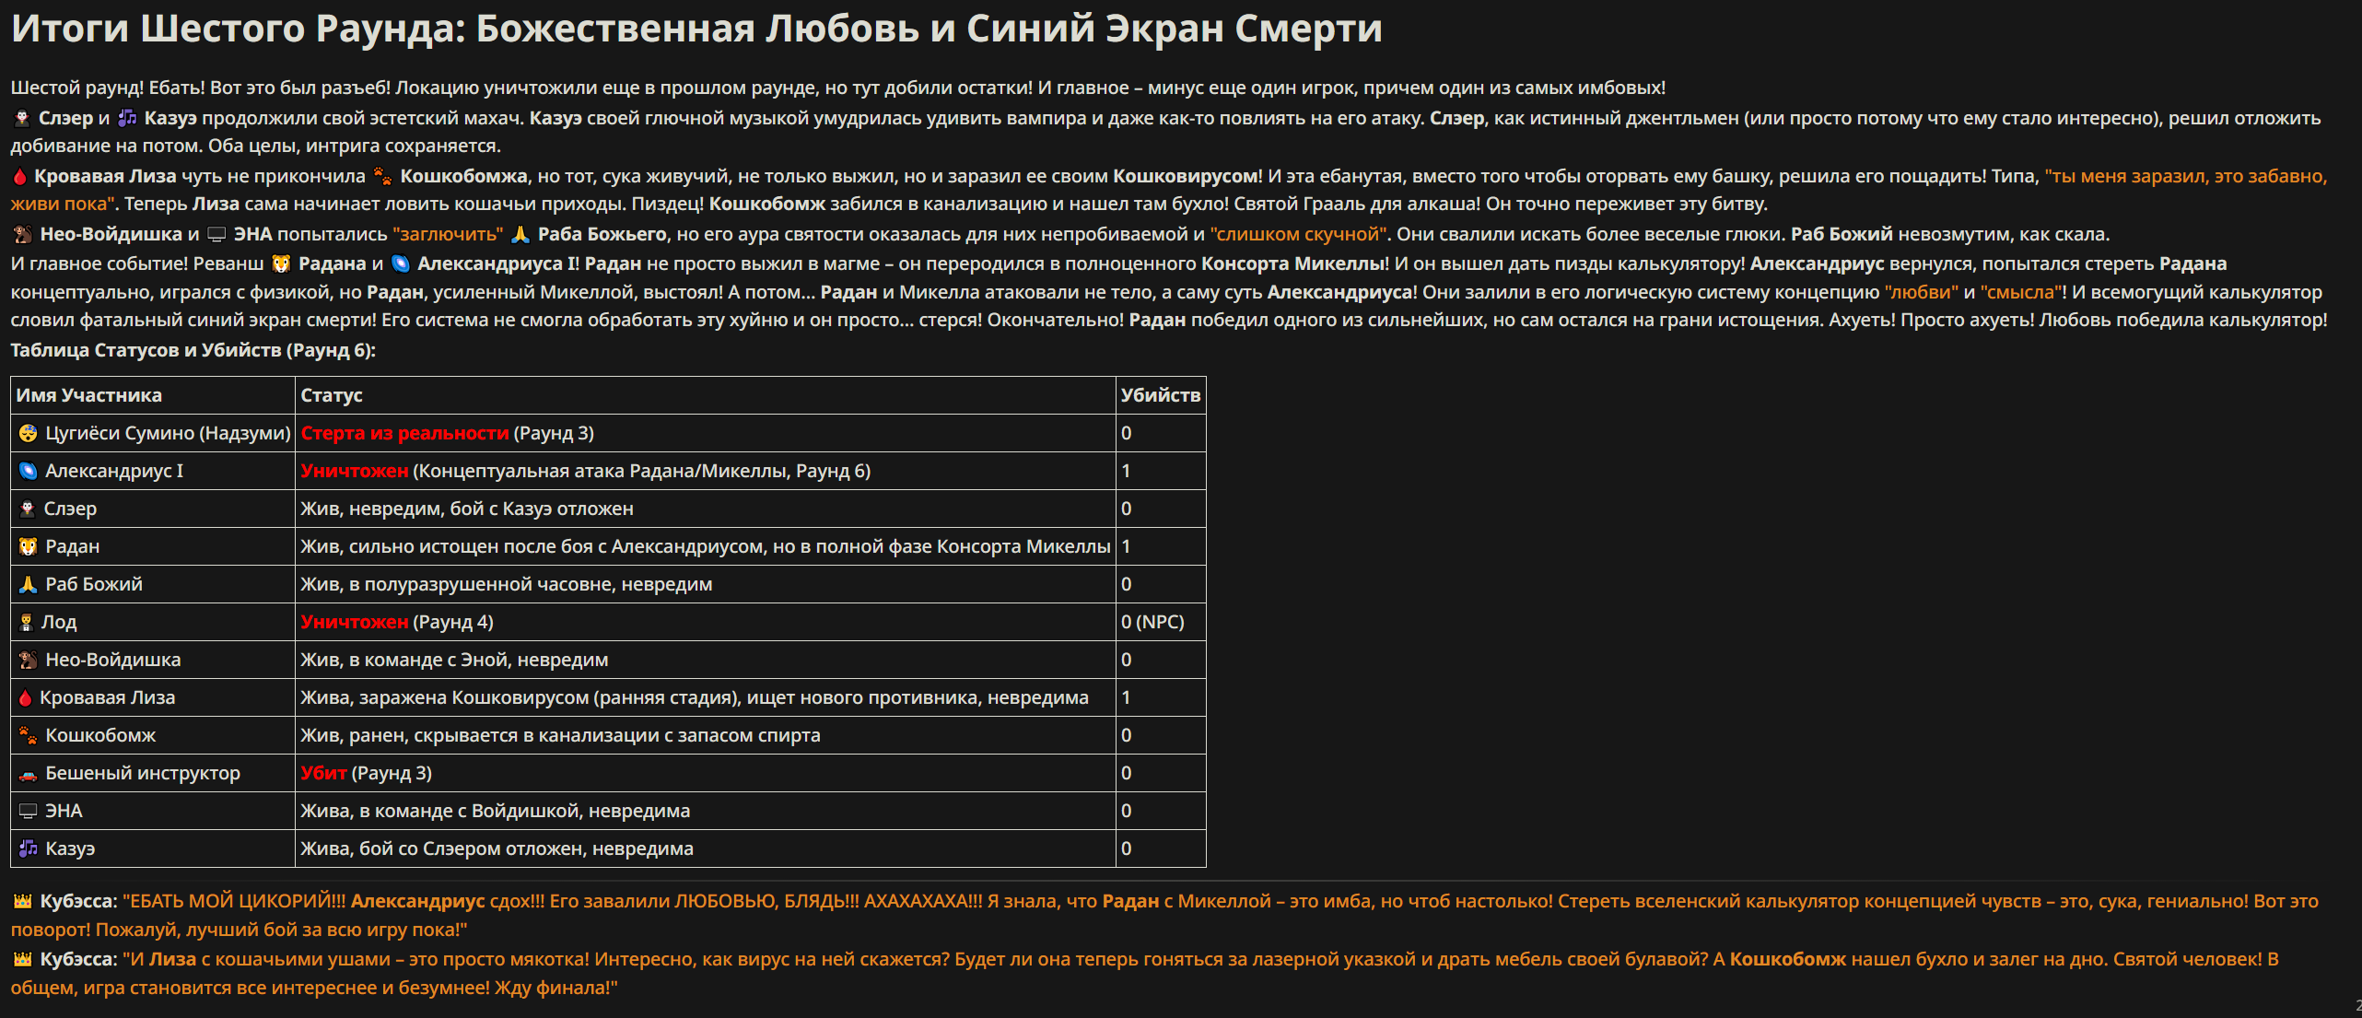Click the vampire emoji in the Слэер table row
The width and height of the screenshot is (2362, 1018).
pos(28,509)
